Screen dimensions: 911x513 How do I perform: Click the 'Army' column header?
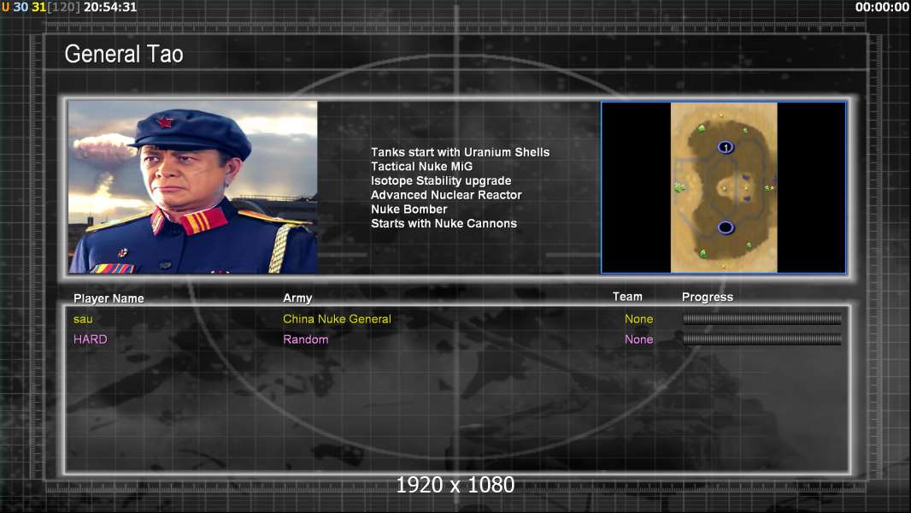(x=297, y=298)
